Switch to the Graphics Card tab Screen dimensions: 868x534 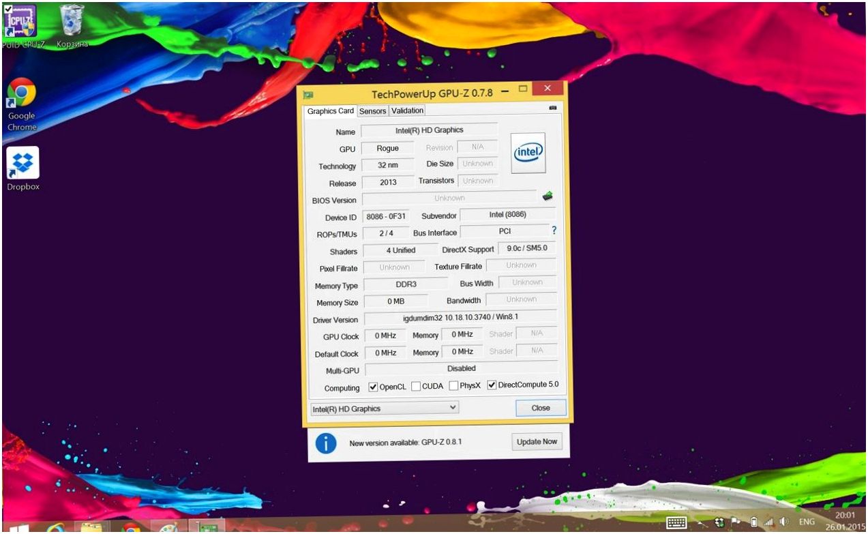[330, 111]
